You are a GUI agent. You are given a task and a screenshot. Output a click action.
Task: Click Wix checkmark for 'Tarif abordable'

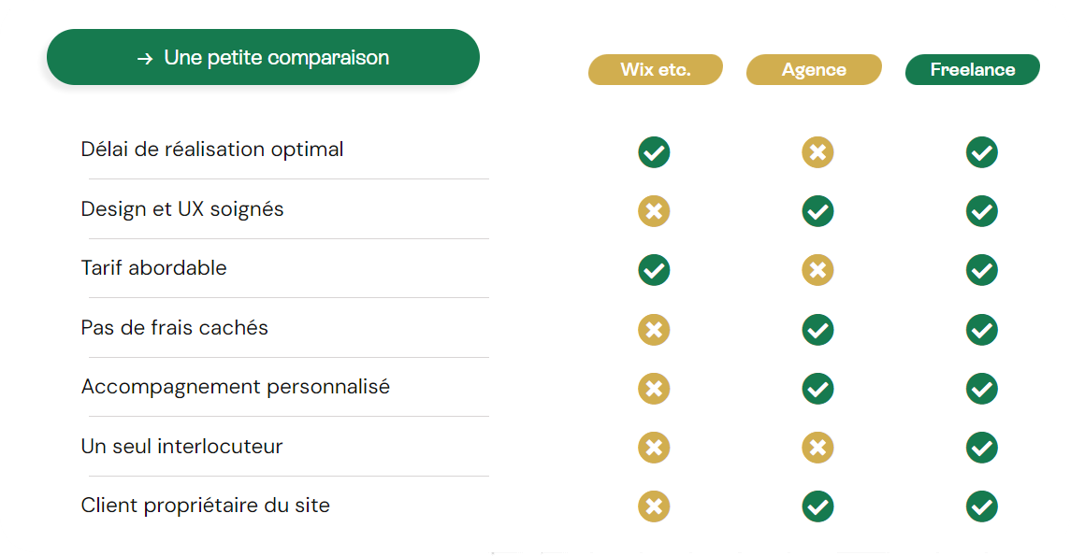pos(654,270)
